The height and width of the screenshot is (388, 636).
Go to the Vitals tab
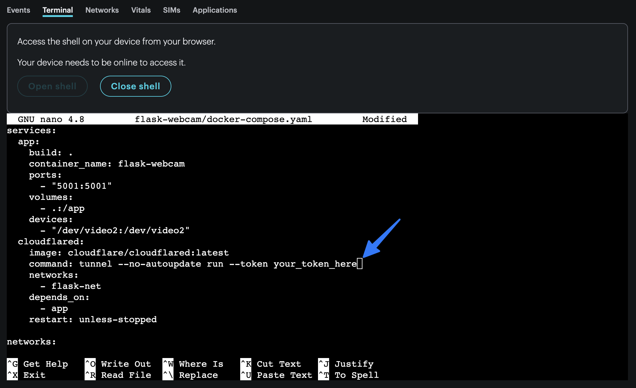point(141,10)
